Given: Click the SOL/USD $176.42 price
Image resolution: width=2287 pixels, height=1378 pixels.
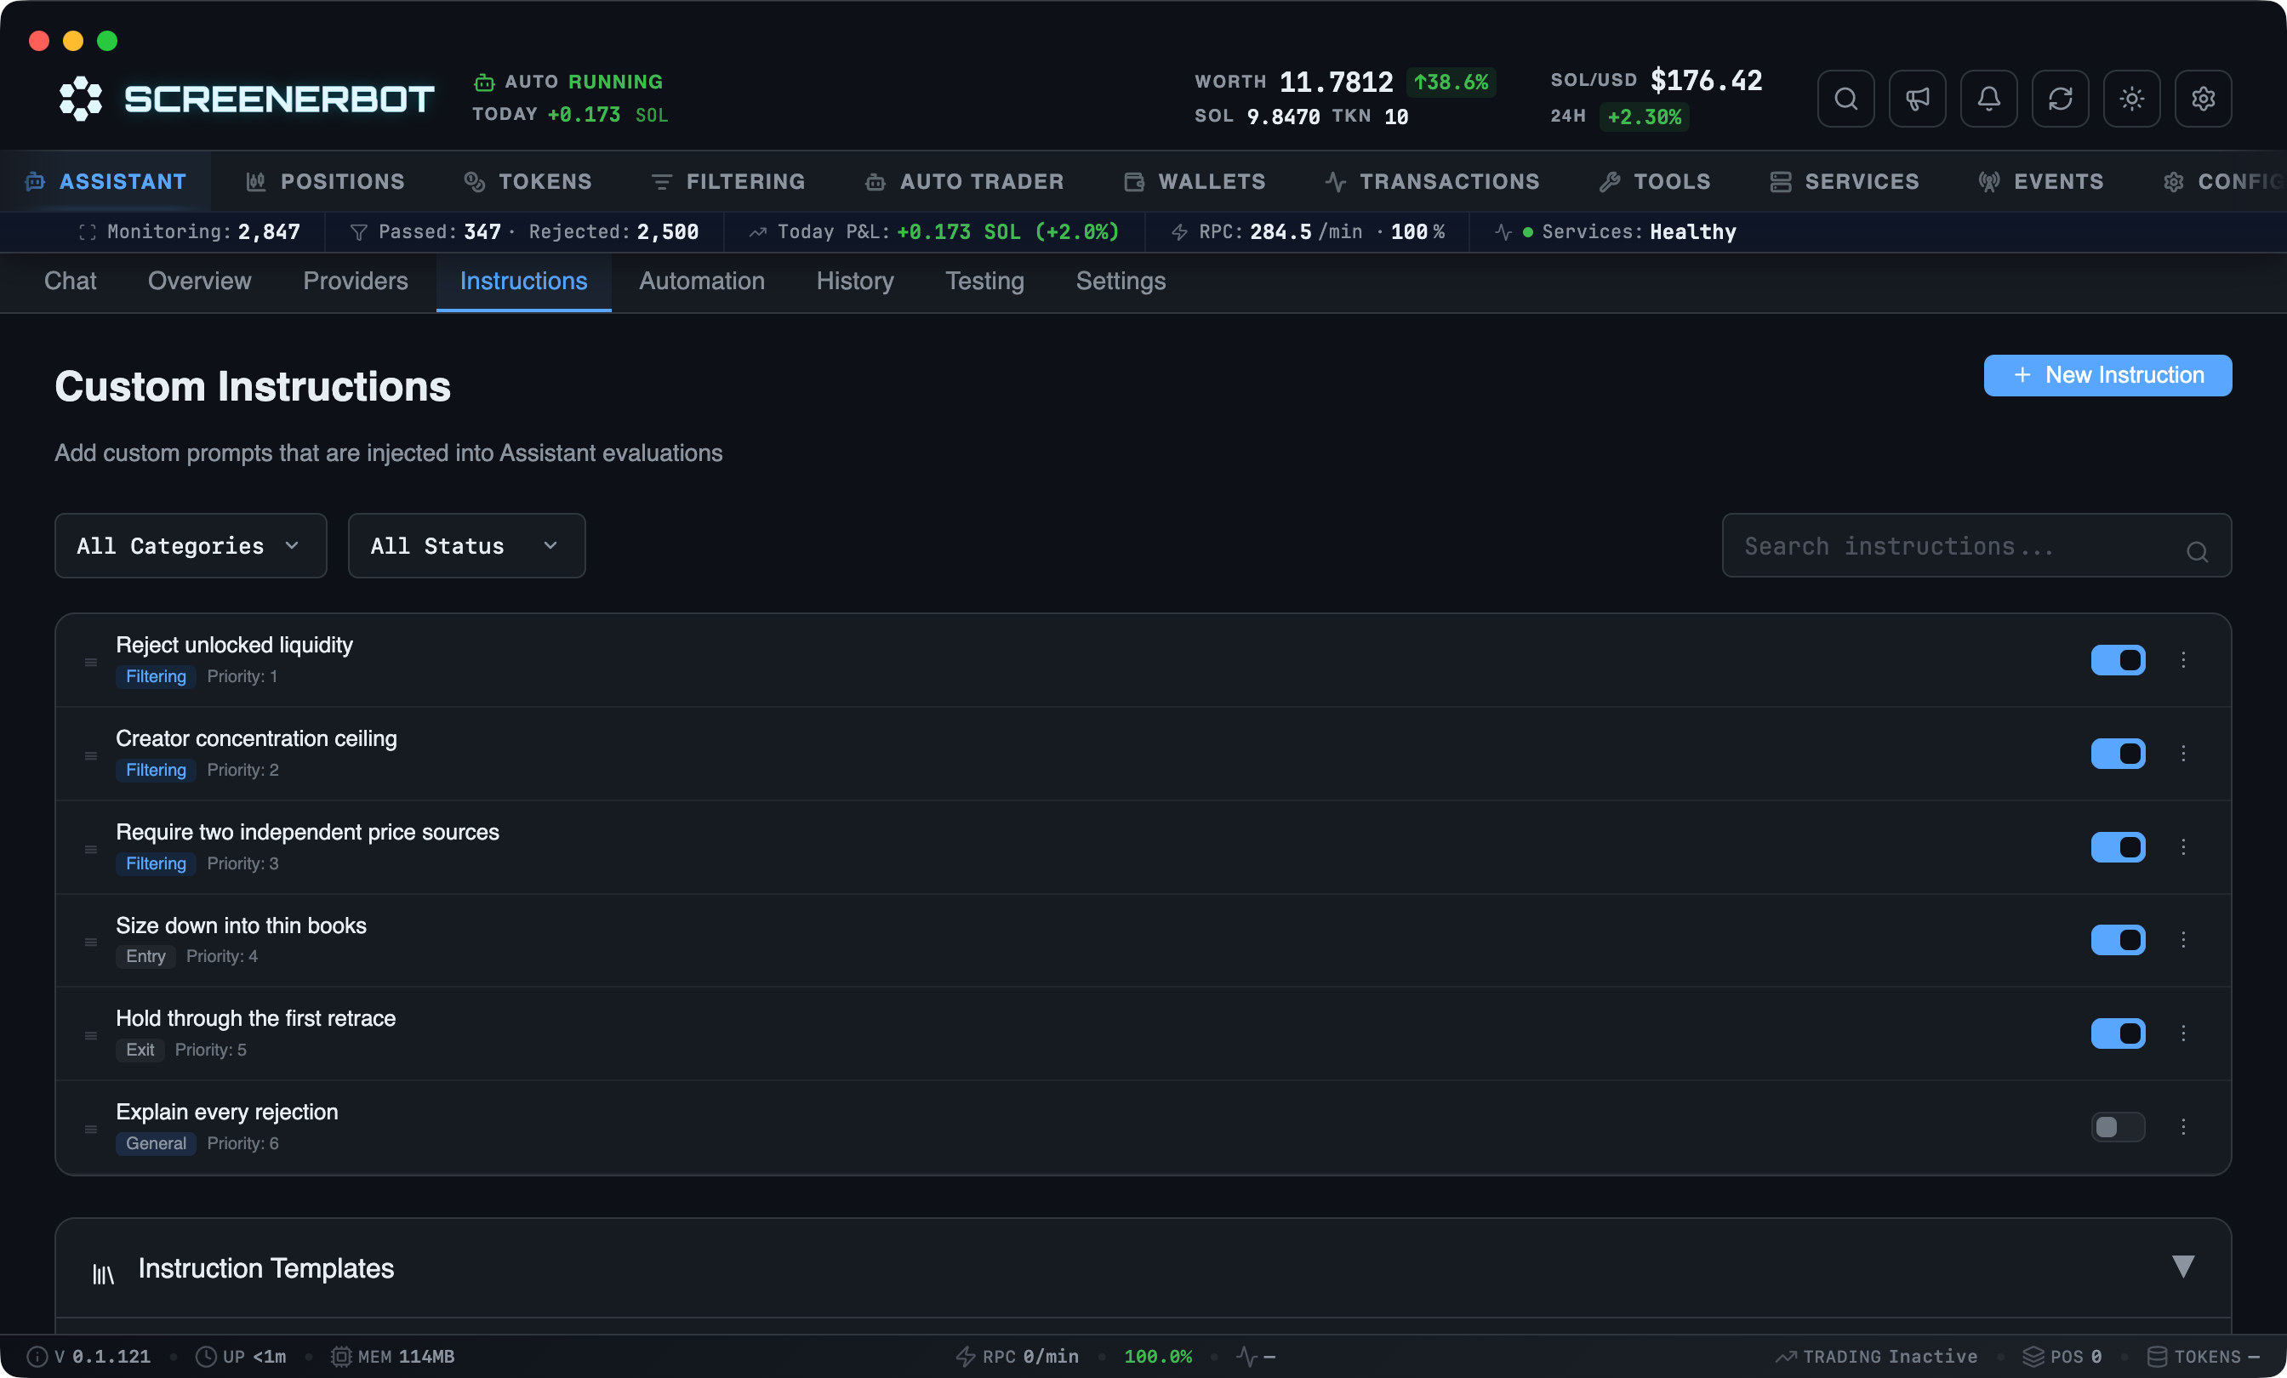Looking at the screenshot, I should [1657, 81].
